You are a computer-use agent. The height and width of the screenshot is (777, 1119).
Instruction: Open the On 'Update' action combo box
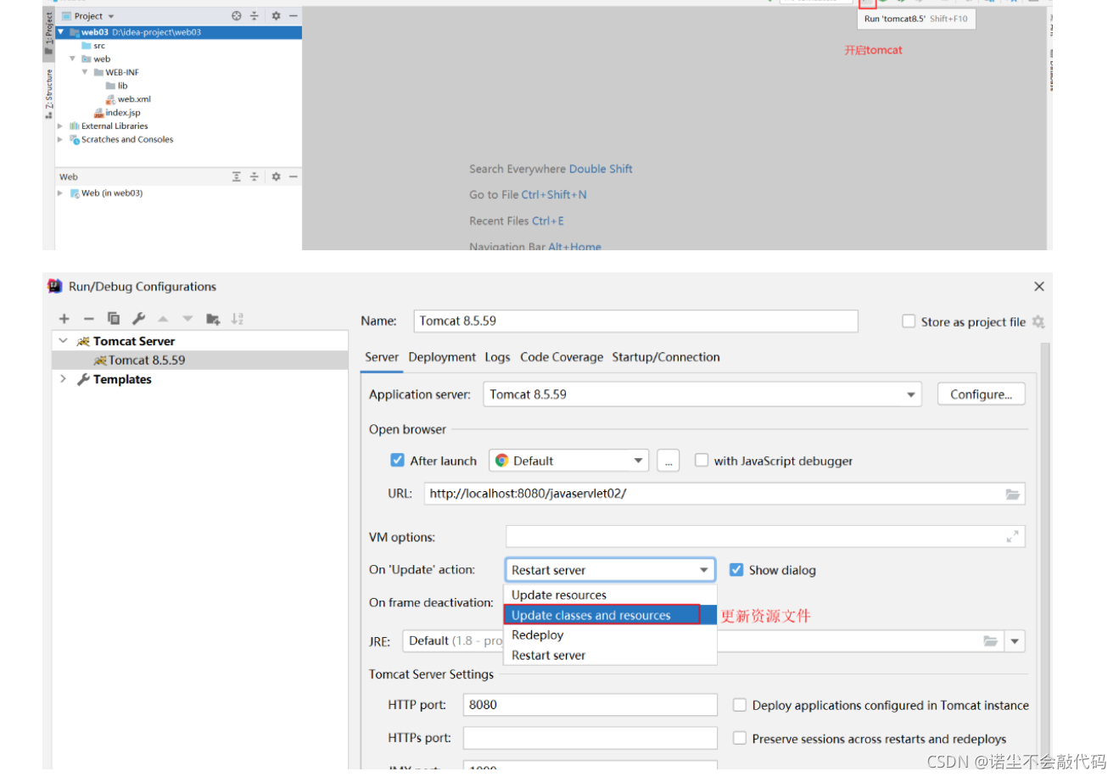(x=610, y=570)
